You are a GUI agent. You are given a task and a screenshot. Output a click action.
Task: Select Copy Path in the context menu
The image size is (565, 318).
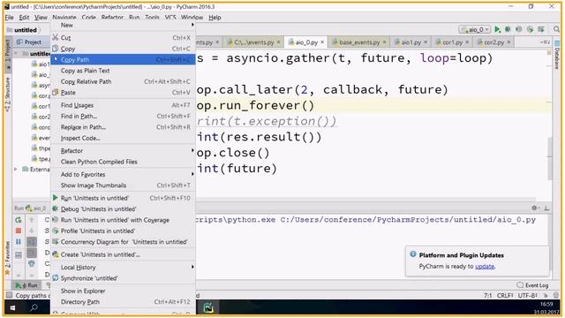tap(123, 59)
